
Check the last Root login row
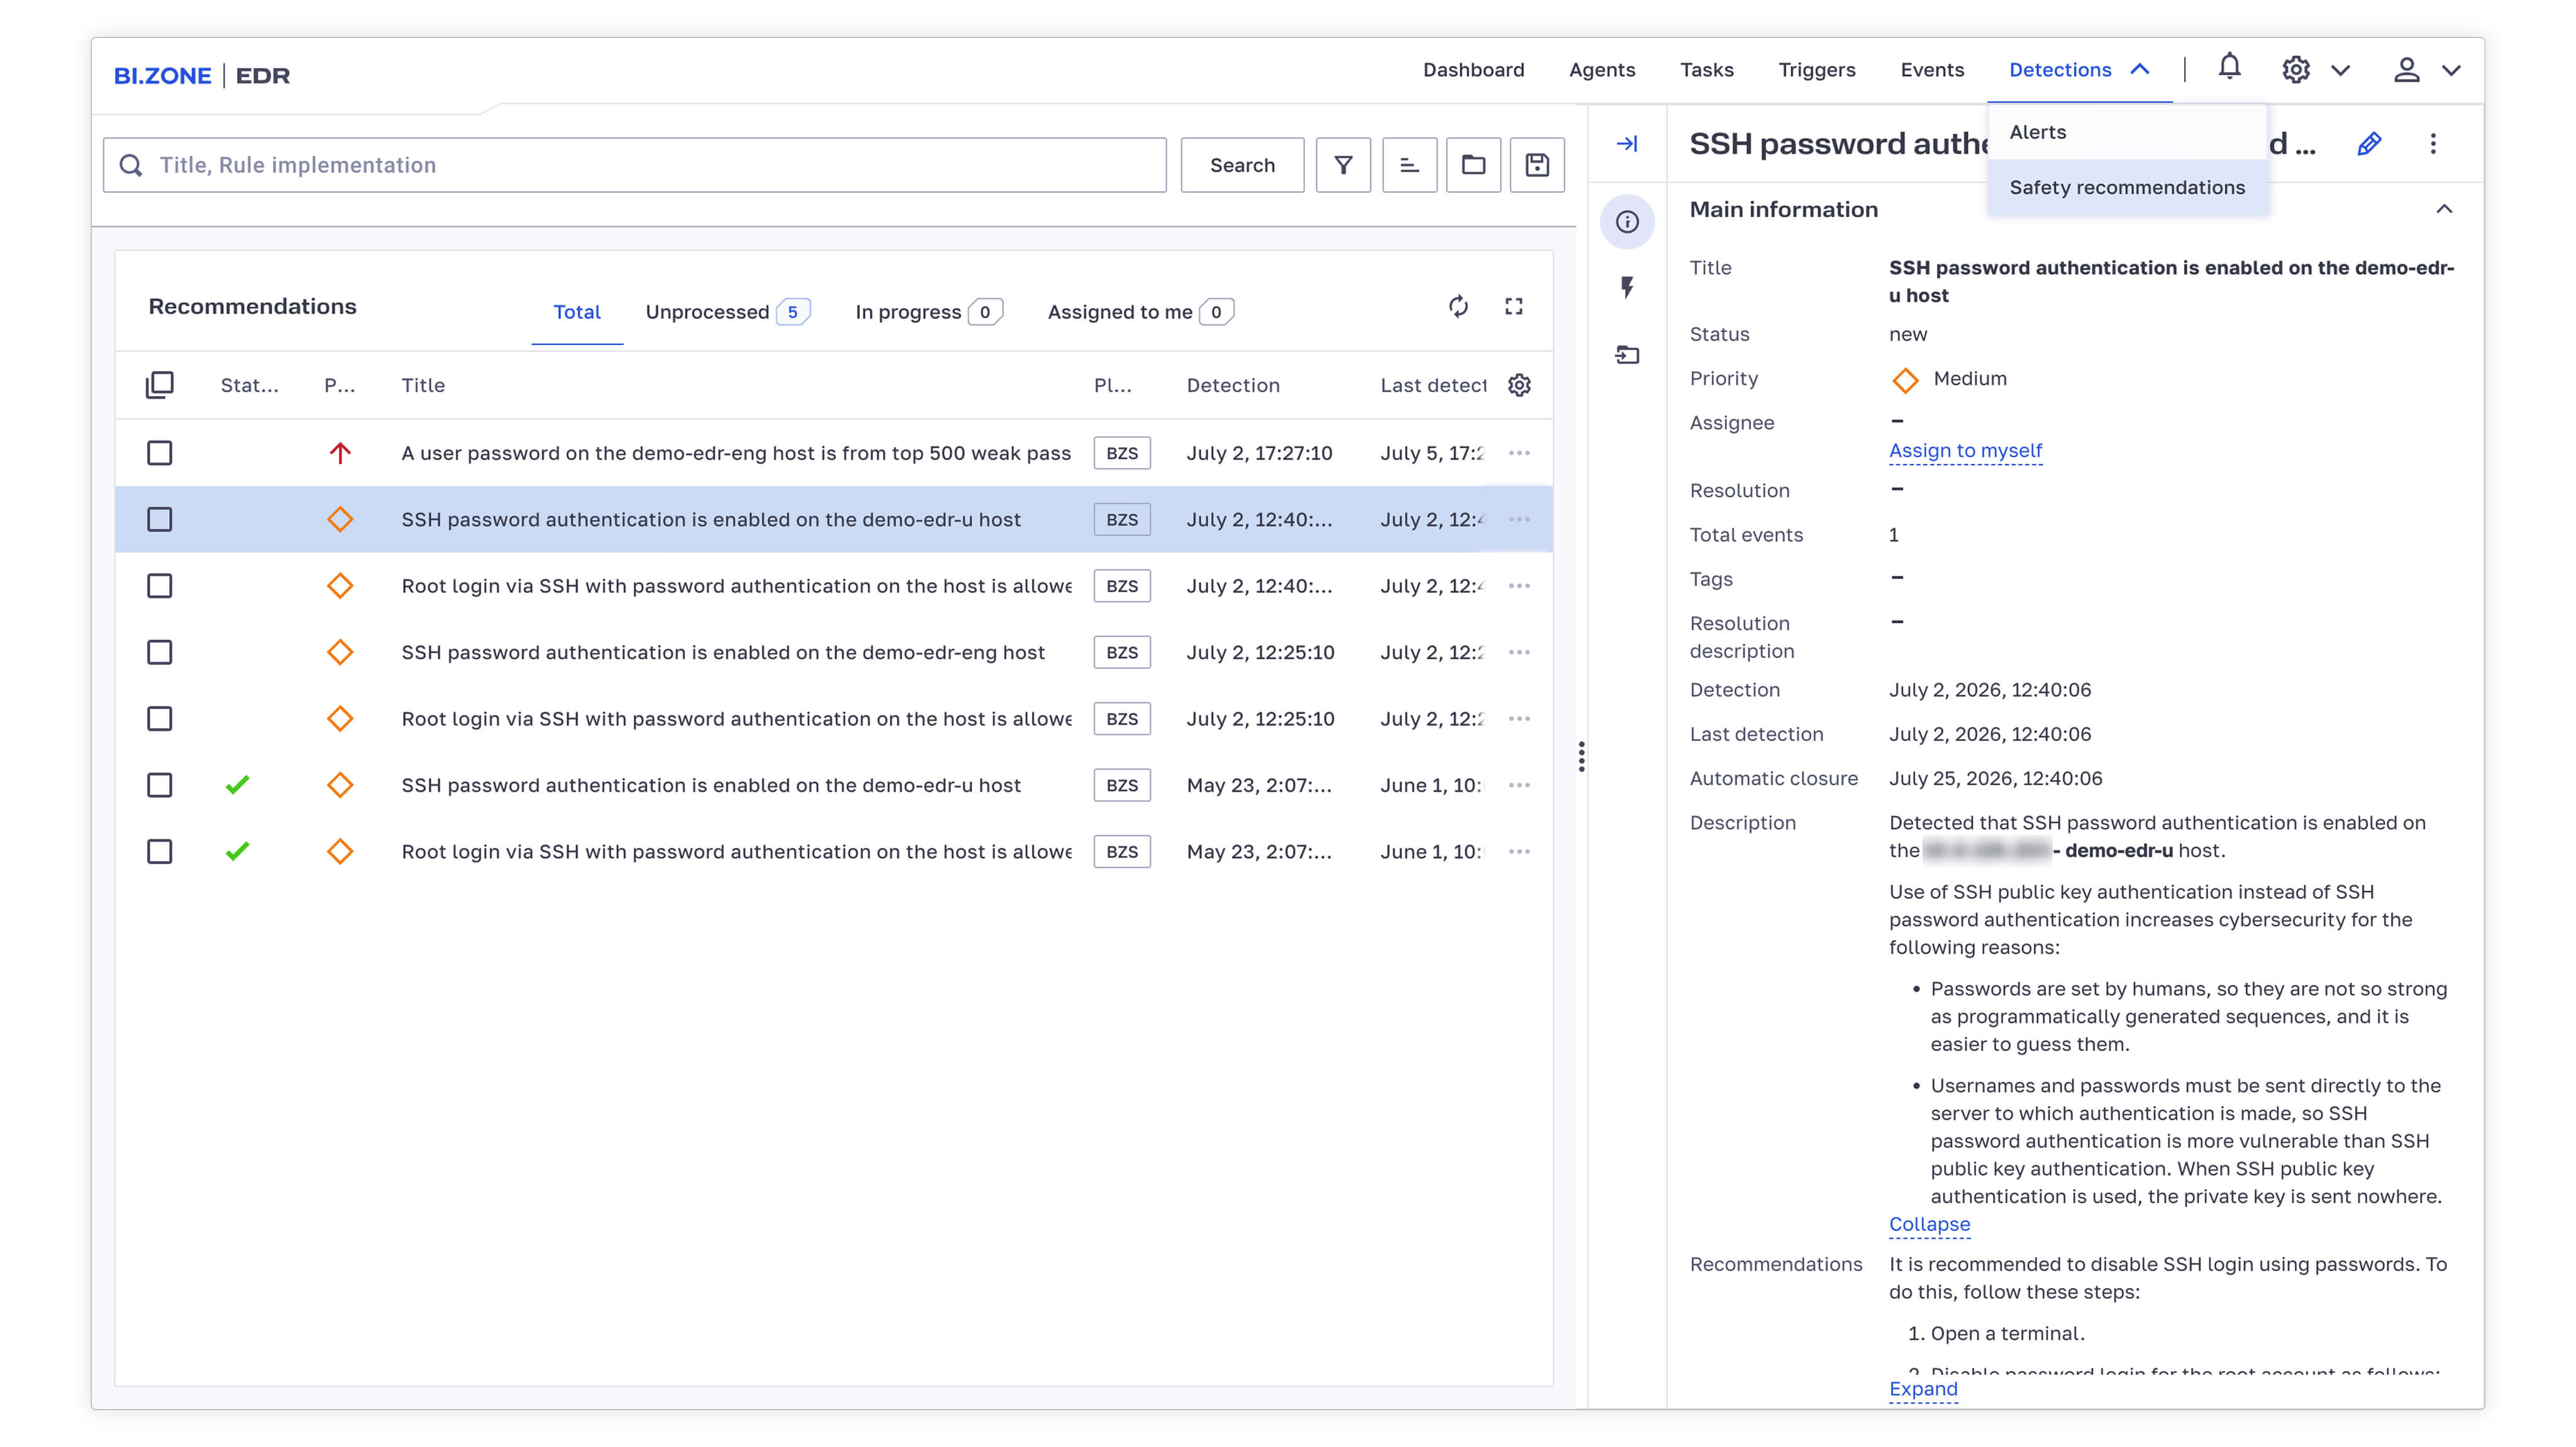[159, 851]
